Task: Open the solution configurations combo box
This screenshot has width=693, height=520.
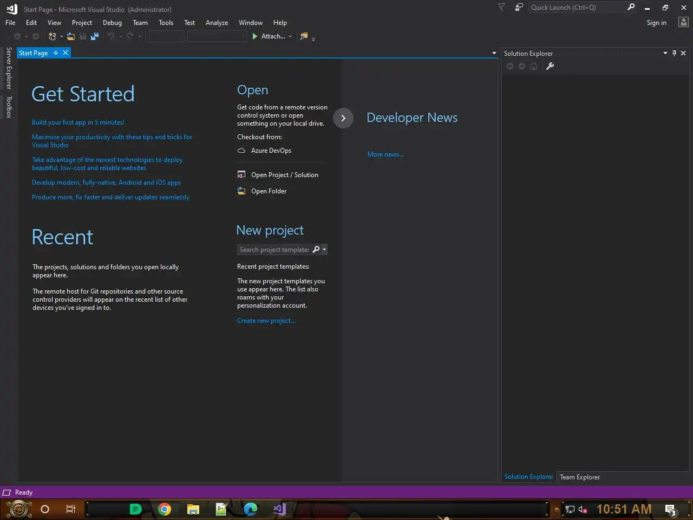Action: (166, 36)
